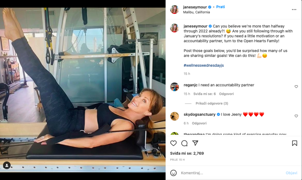This screenshot has height=180, width=302.
Task: Share the post via the paper plane icon
Action: click(195, 143)
